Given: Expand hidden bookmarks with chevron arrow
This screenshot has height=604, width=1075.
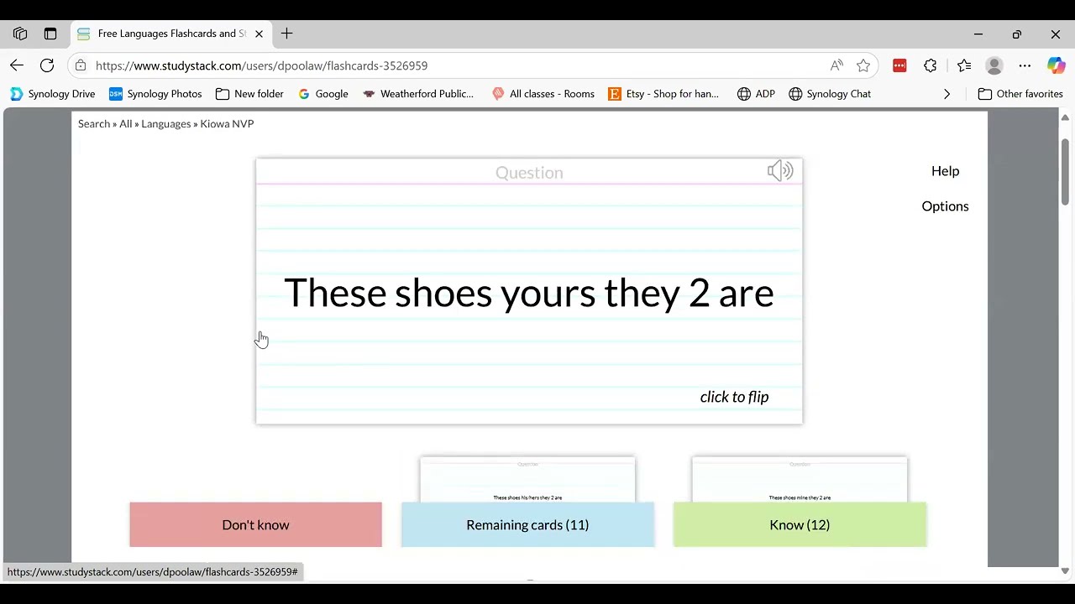Looking at the screenshot, I should click(x=947, y=94).
